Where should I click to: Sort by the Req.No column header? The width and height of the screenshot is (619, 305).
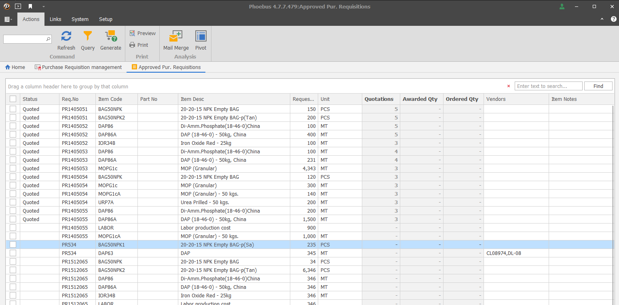[77, 99]
